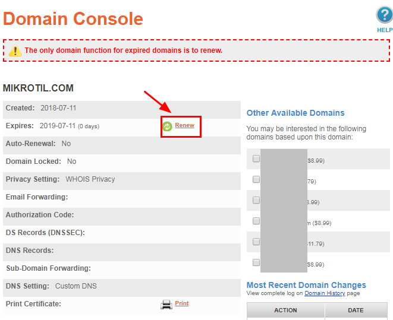Click the printer icon beside Print

[x=166, y=305]
